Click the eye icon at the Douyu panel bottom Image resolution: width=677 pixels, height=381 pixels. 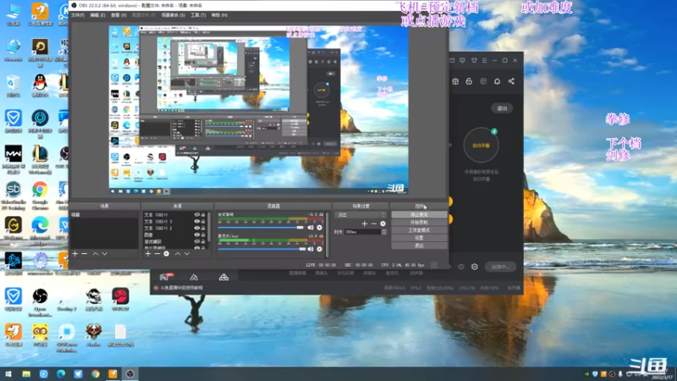(x=461, y=267)
